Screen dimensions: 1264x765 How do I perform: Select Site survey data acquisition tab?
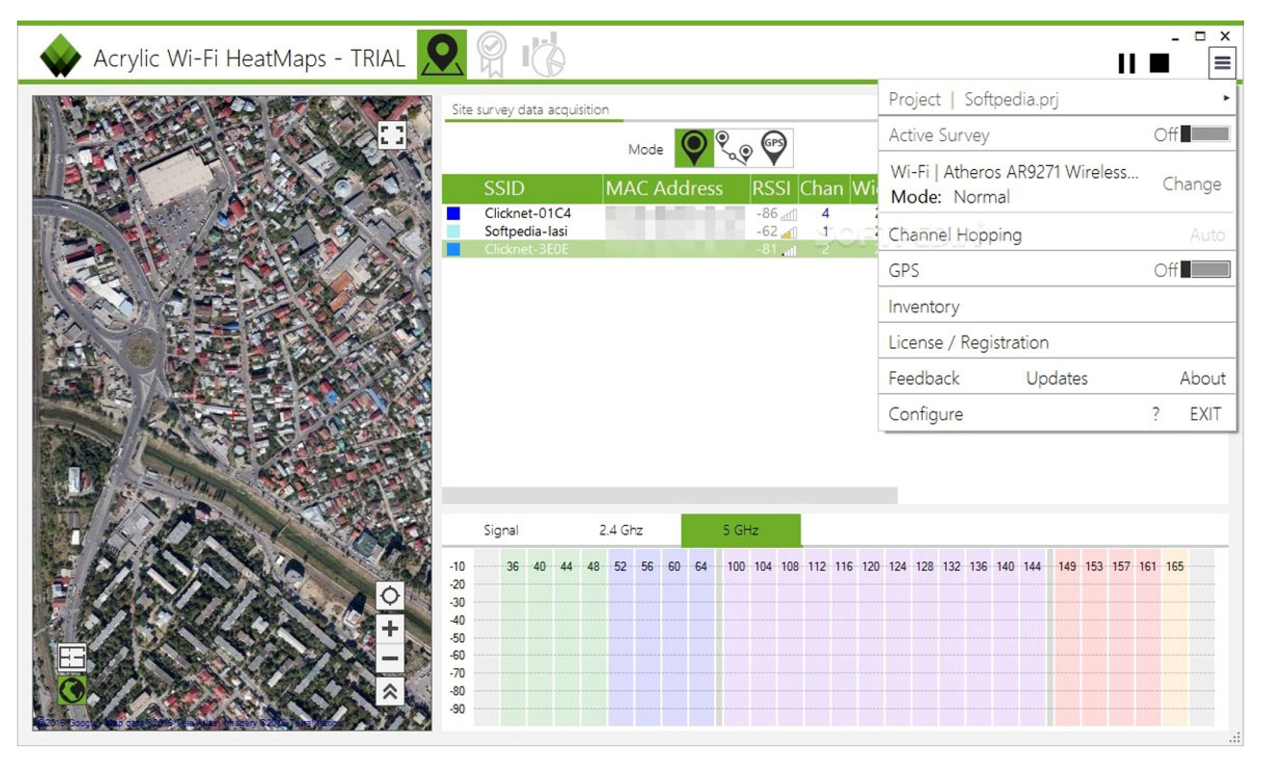(x=530, y=110)
